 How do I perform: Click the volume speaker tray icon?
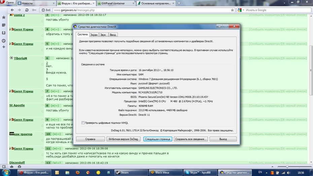click(x=289, y=173)
